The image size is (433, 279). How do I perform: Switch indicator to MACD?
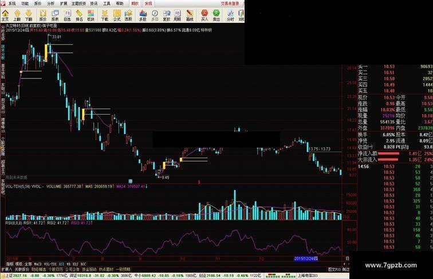(38, 264)
